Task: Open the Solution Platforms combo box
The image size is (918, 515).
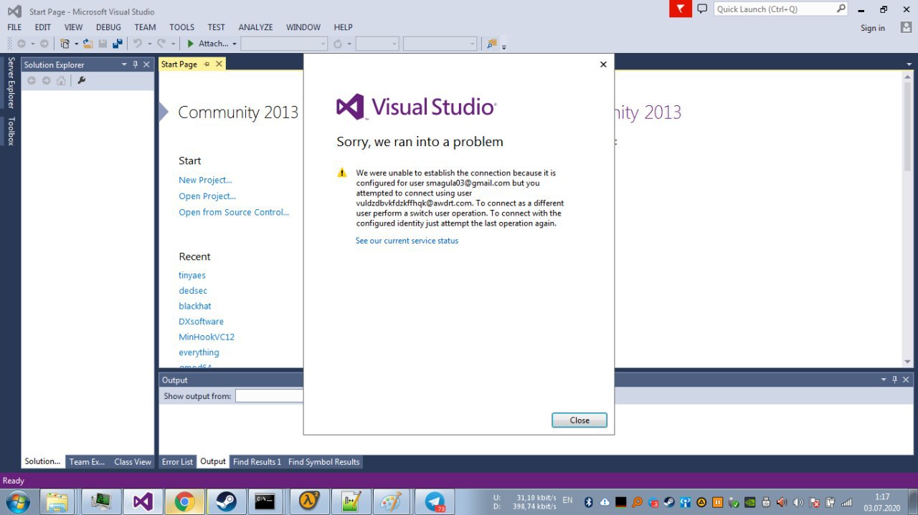Action: coord(440,44)
